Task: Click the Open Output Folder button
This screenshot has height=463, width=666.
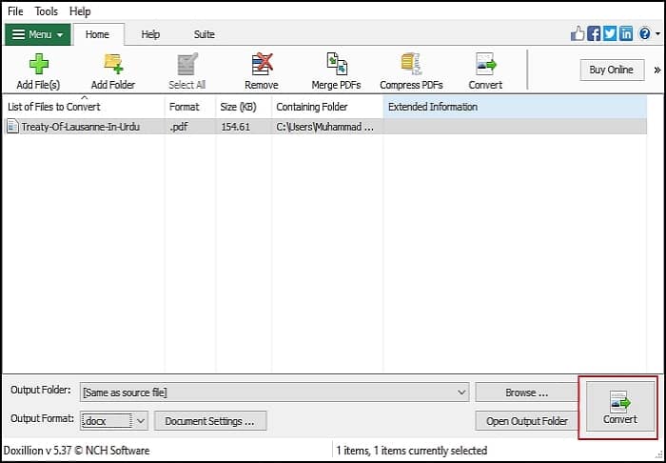Action: tap(527, 421)
